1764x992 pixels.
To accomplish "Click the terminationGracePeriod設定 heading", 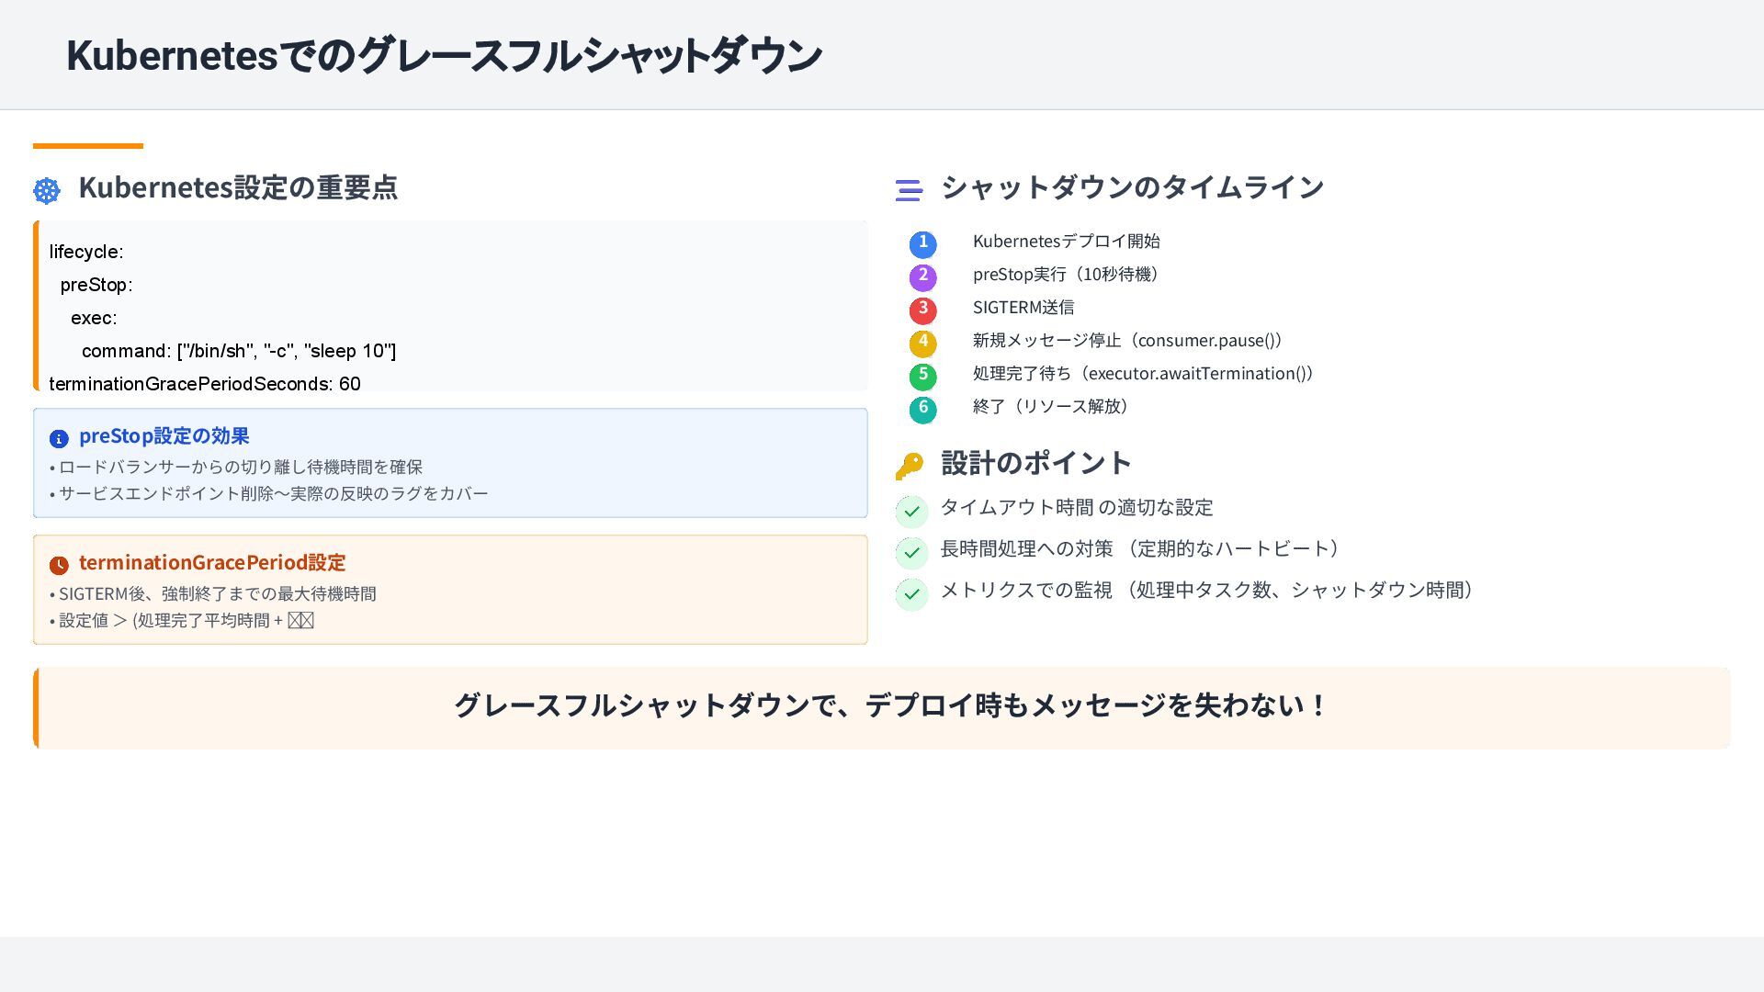I will [212, 562].
